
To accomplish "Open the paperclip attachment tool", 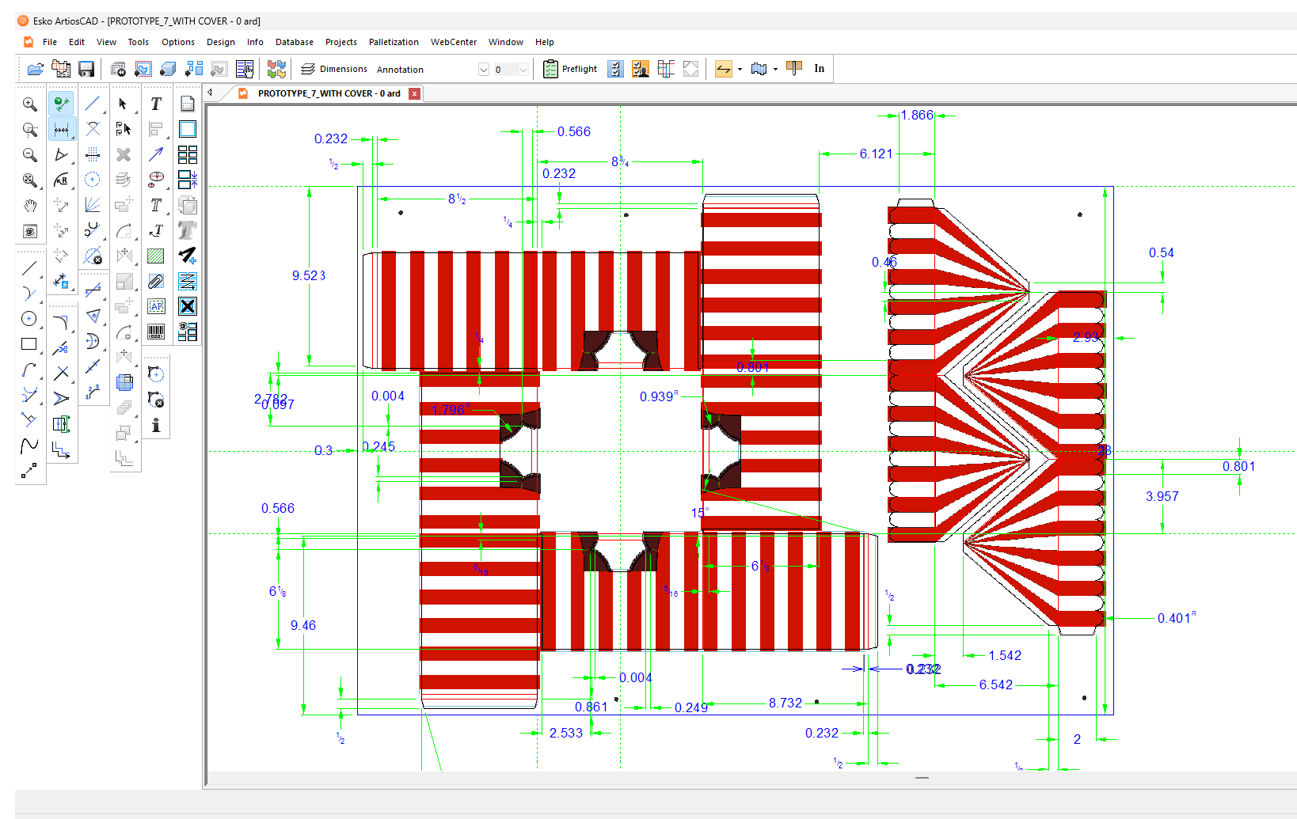I will 156,281.
